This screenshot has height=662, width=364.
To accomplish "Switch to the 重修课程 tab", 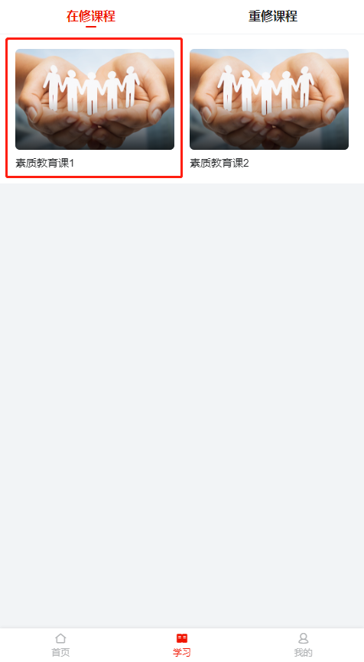I will coord(273,16).
